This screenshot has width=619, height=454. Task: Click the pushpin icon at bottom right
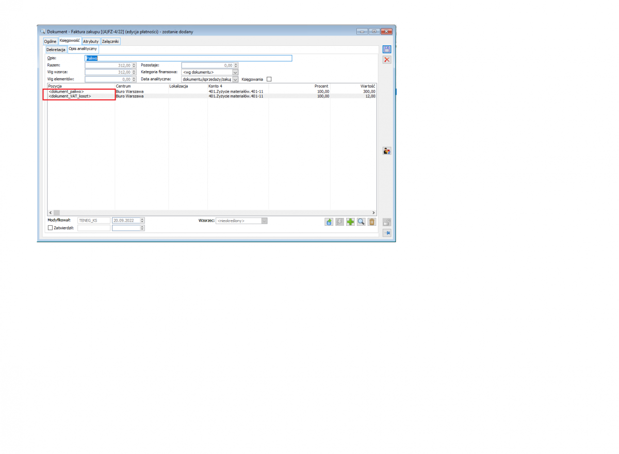387,233
